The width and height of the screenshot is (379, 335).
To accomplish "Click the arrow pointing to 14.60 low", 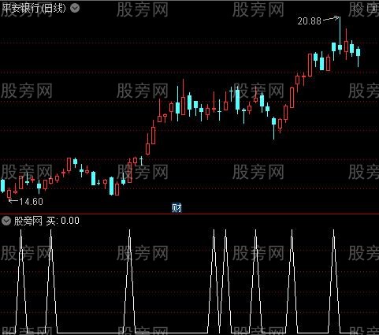I will pos(13,201).
